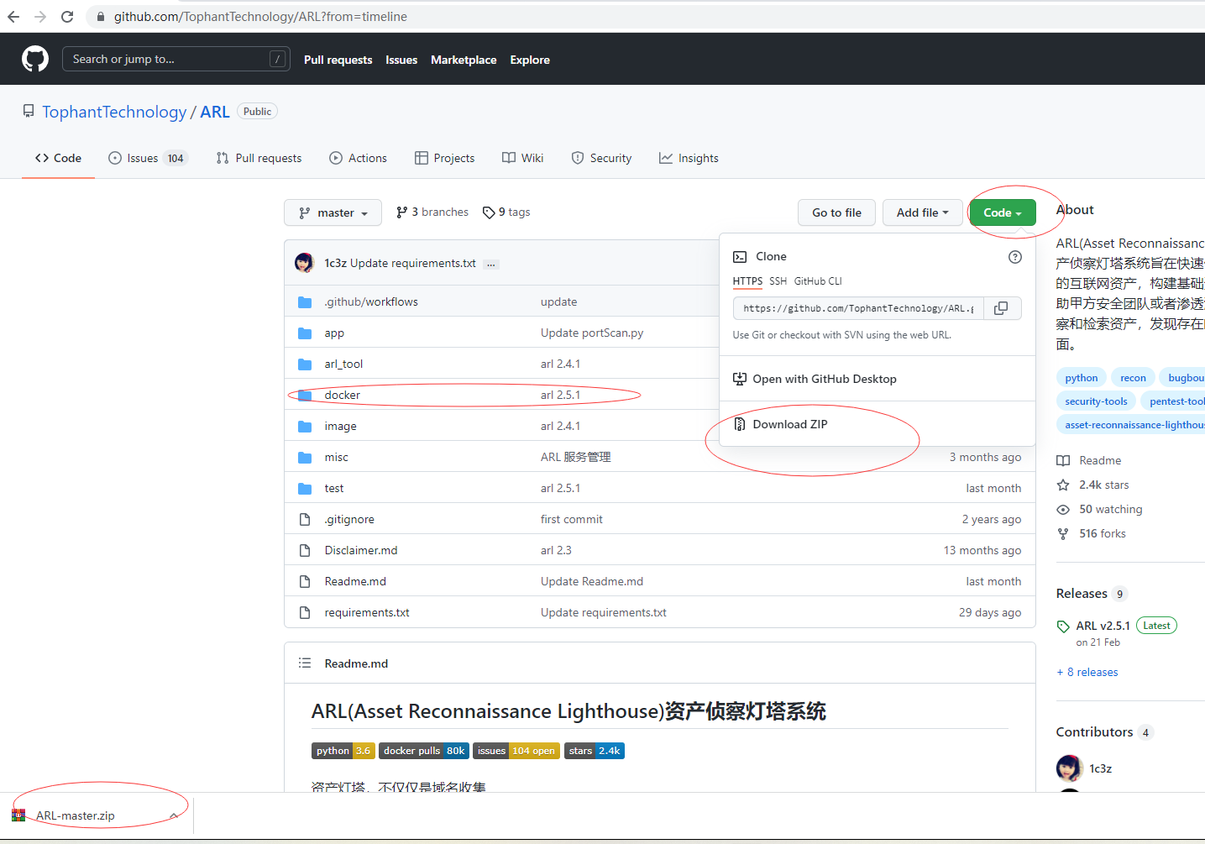Click the 1c3z contributor avatar

(x=1069, y=768)
